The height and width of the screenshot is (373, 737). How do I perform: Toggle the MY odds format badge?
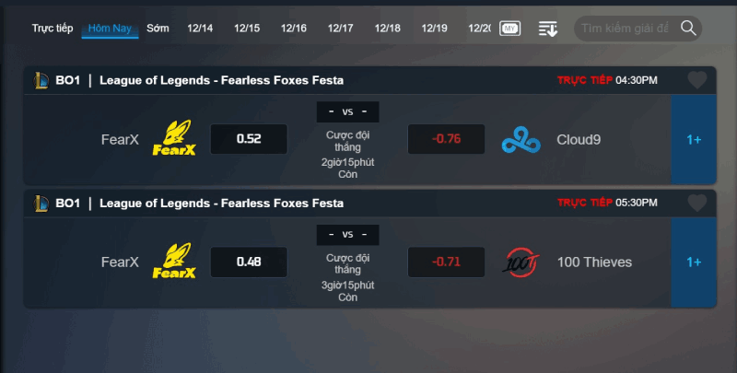[510, 29]
